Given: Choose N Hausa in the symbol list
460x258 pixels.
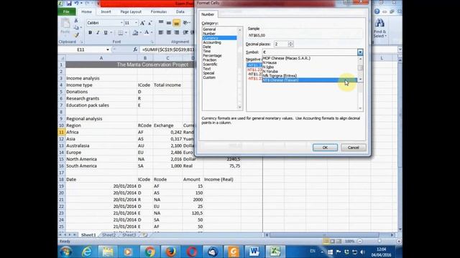Looking at the screenshot, I should [270, 62].
